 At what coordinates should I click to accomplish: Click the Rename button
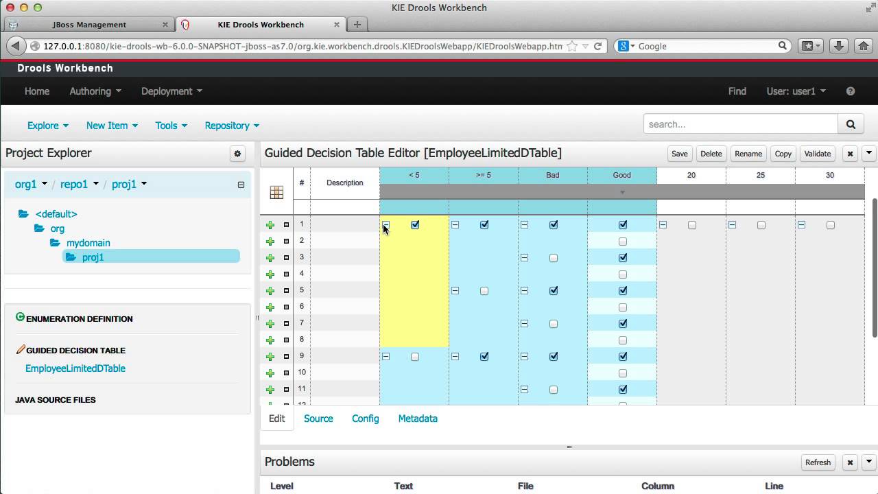[748, 154]
